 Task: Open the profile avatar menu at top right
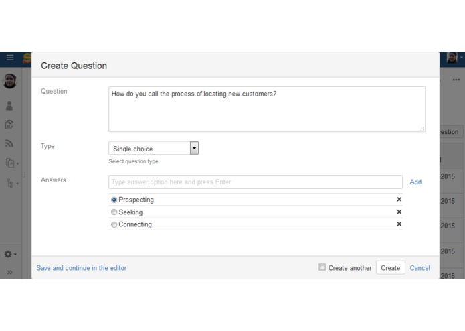click(x=454, y=58)
